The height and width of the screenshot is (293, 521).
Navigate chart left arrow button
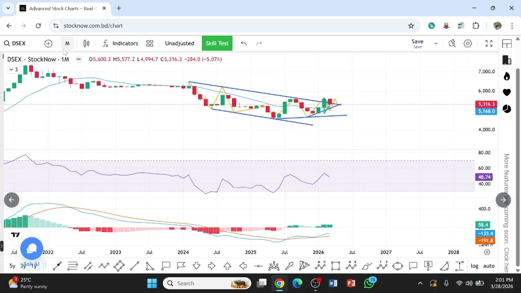[11, 200]
